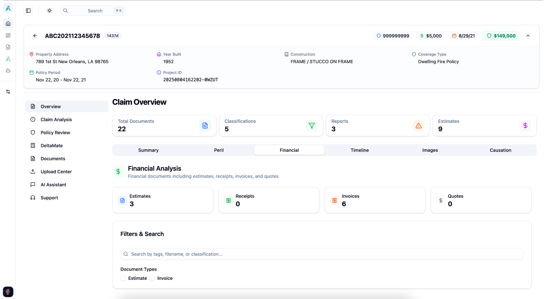546x299 pixels.
Task: Open Policy Review in the sidebar
Action: coord(55,132)
